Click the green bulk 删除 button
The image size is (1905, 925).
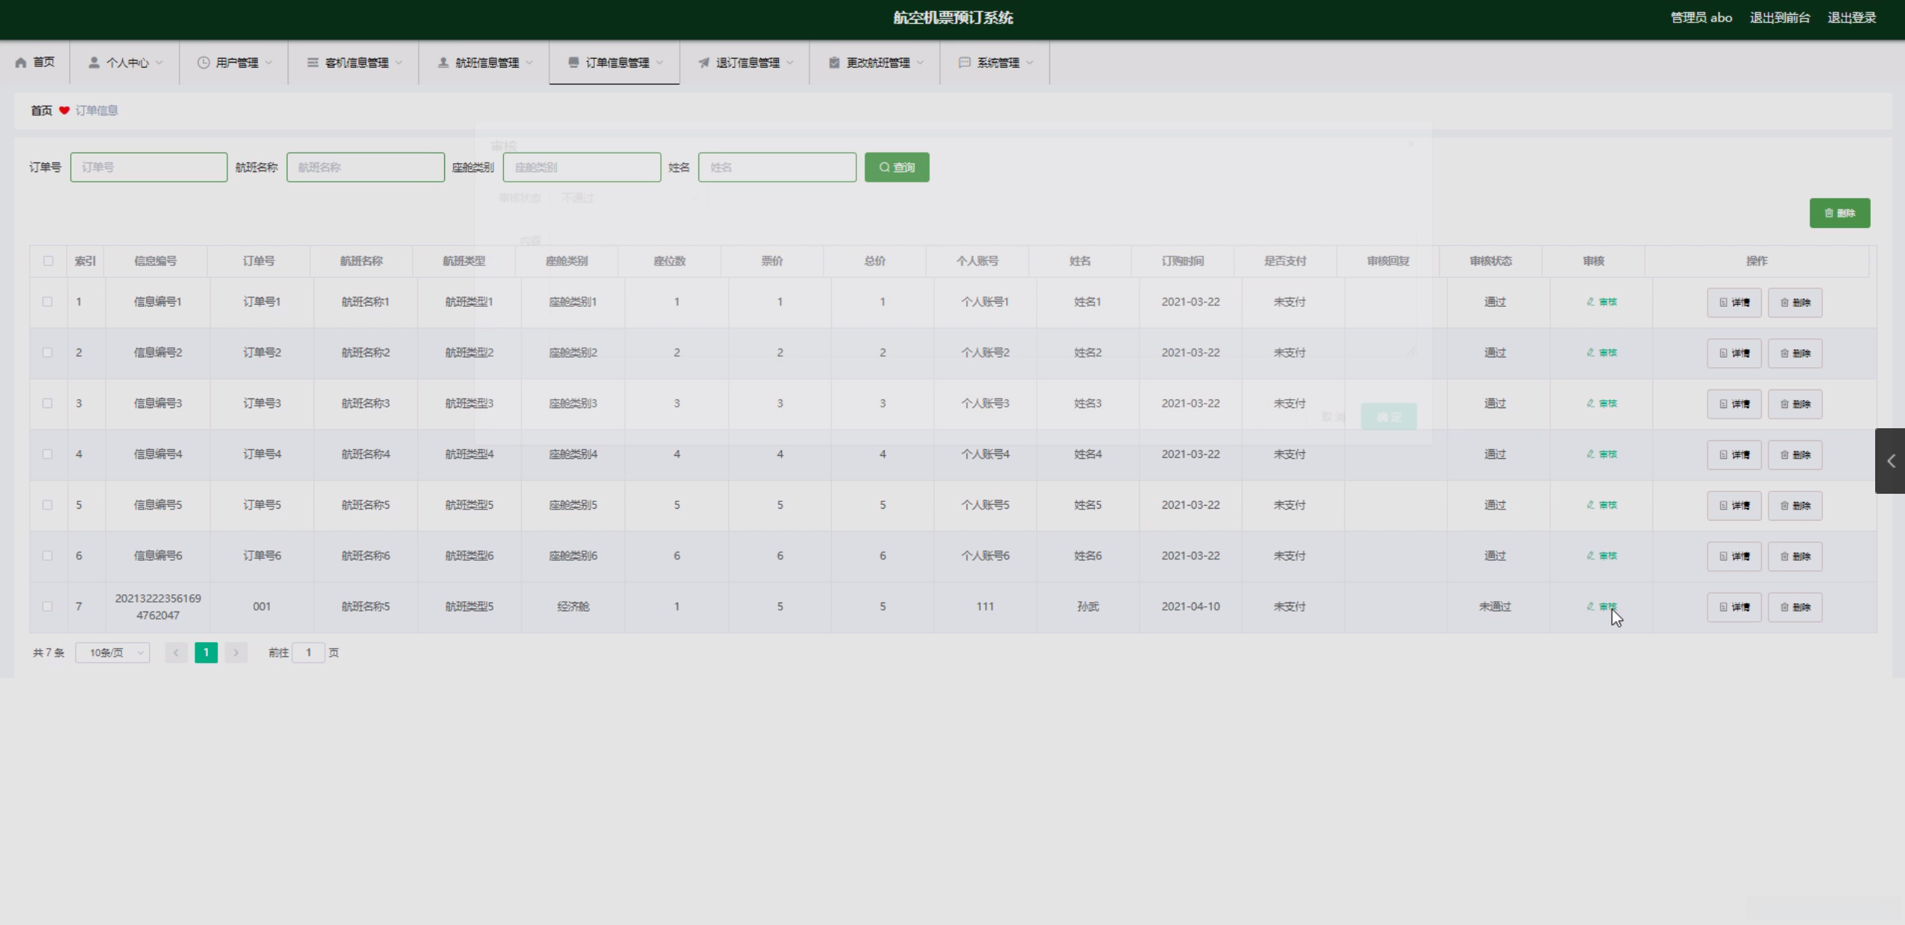1839,213
